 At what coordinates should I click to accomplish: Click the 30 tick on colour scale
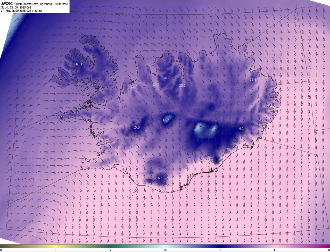click(275, 250)
